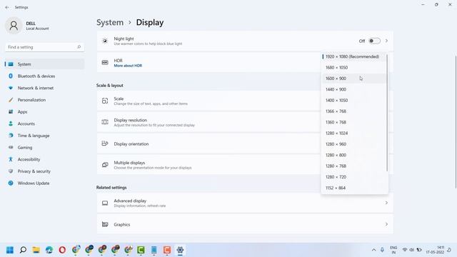Select 1280 × 800 resolution
This screenshot has width=457, height=257.
click(354, 155)
